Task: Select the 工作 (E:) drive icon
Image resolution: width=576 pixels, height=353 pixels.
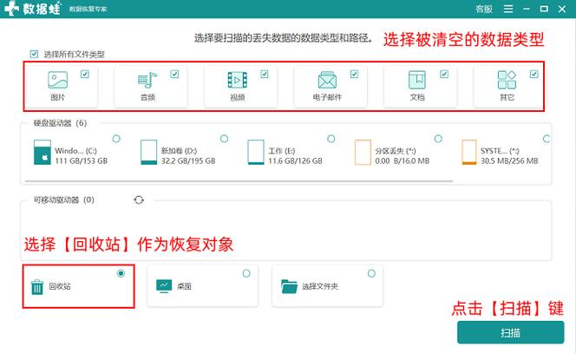Action: tap(256, 152)
